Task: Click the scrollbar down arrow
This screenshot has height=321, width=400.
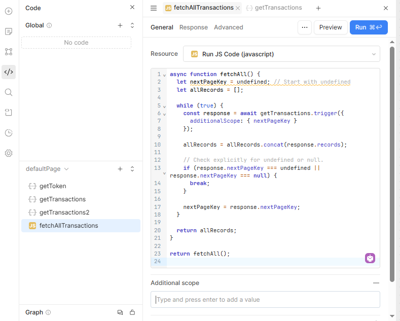Action: point(392,316)
